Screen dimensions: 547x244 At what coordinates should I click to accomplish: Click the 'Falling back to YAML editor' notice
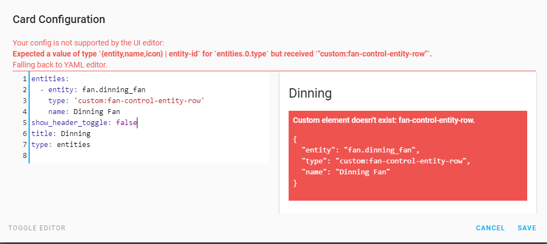(60, 65)
